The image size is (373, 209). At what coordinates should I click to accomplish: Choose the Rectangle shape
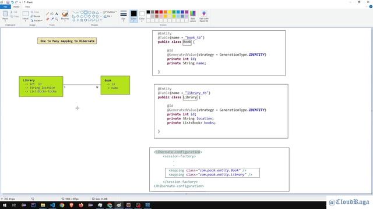(x=86, y=12)
